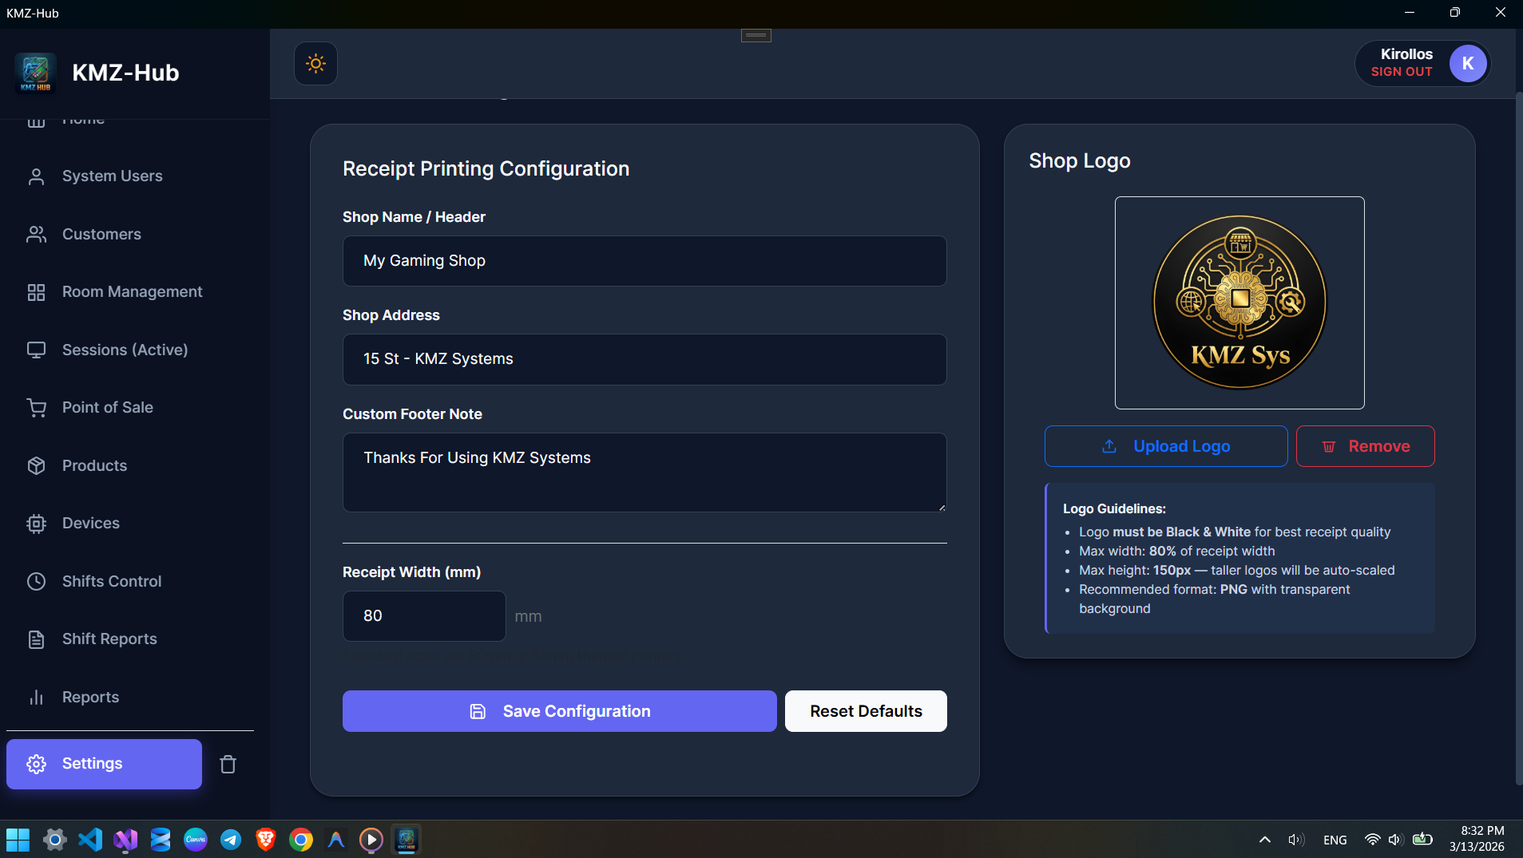Click the Shop Name / Header field
The height and width of the screenshot is (858, 1523).
tap(644, 261)
